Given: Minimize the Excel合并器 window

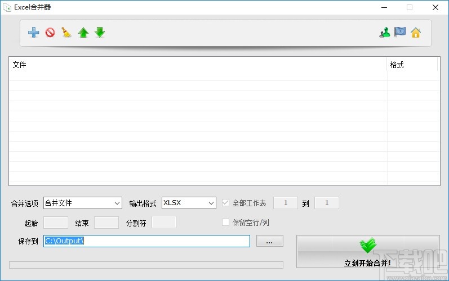Looking at the screenshot, I should (384, 7).
